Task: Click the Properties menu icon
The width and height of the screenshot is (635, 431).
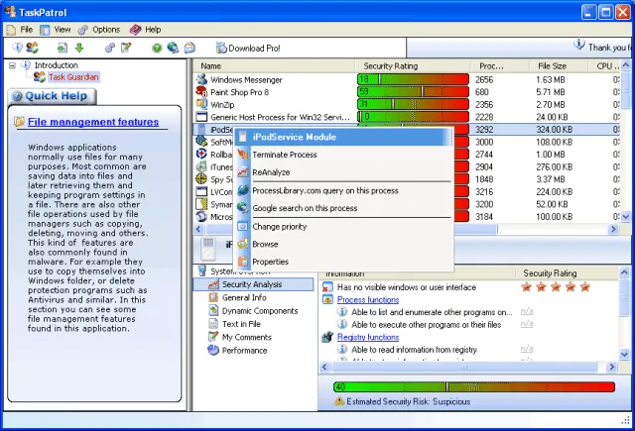Action: click(x=242, y=262)
